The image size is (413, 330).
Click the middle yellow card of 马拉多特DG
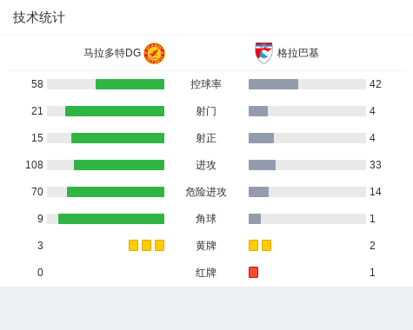(146, 246)
